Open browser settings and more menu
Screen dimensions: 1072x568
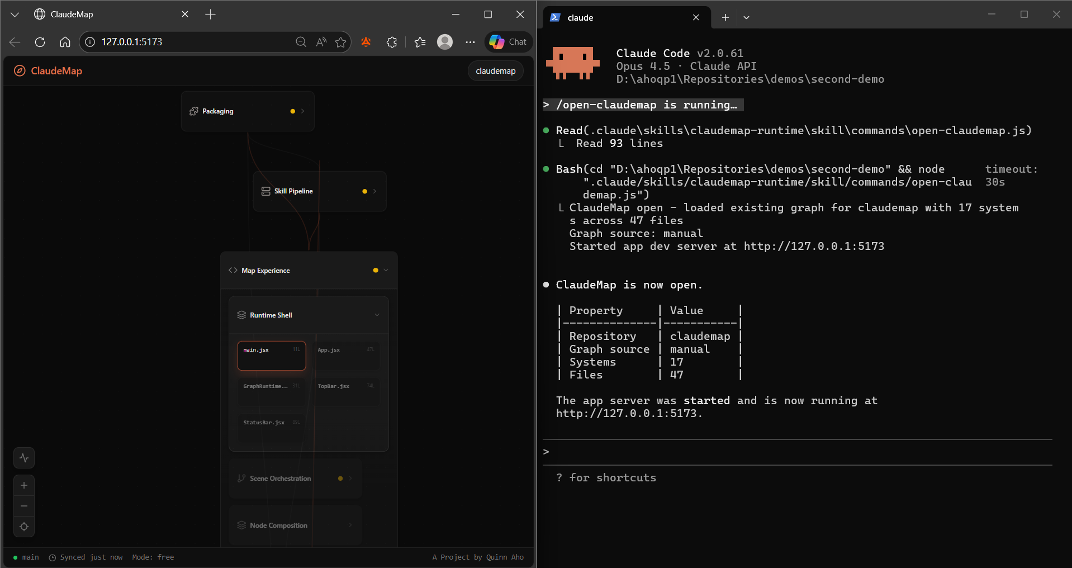click(x=470, y=42)
